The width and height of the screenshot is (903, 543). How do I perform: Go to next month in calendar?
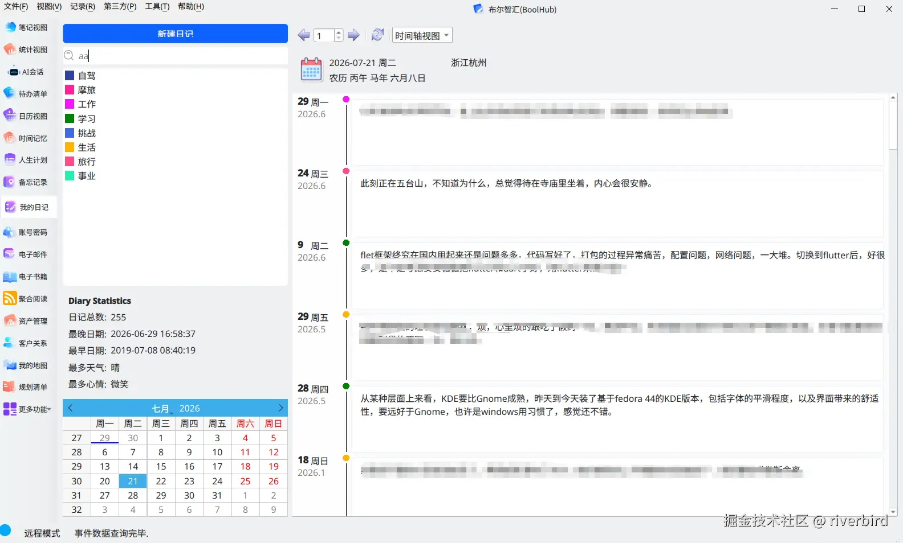click(x=280, y=408)
